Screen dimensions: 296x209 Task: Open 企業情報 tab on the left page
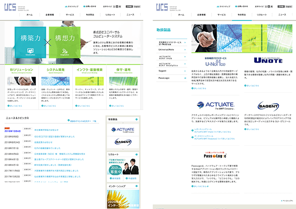[x=50, y=15]
